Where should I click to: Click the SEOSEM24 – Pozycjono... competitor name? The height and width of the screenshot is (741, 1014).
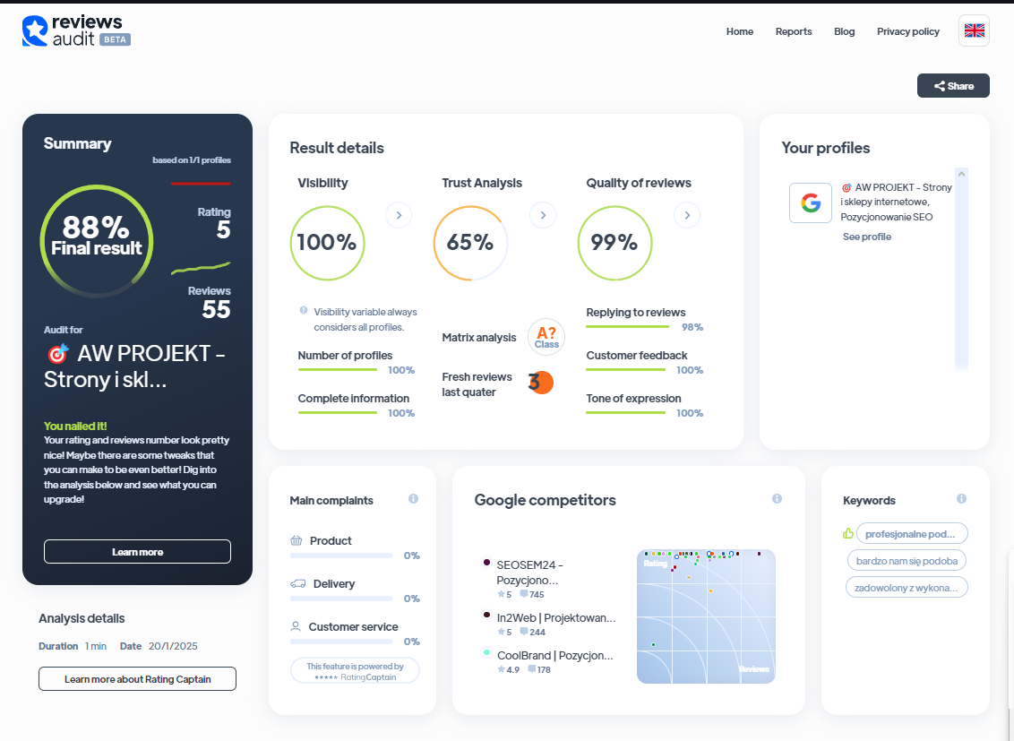pos(529,573)
